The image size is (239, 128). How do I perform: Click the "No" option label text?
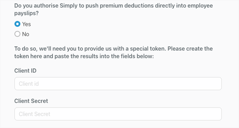pyautogui.click(x=26, y=34)
